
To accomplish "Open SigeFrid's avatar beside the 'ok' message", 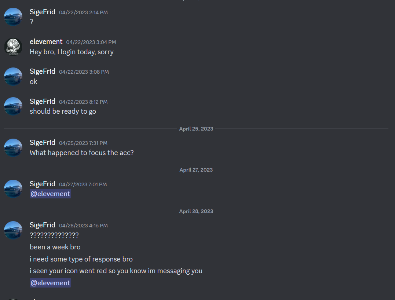I will pos(13,76).
